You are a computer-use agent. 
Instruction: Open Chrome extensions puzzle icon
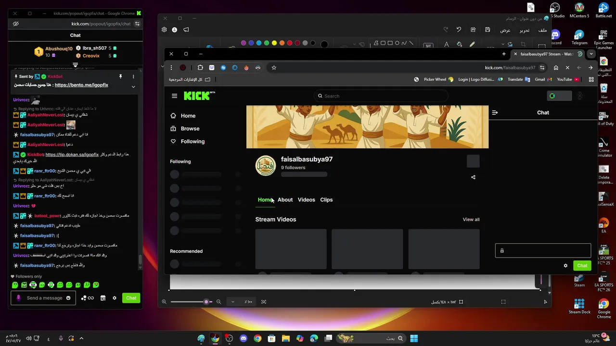[200, 68]
